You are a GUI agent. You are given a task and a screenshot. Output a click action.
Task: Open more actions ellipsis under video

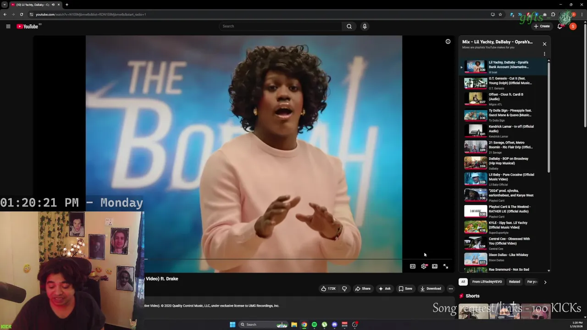(x=451, y=289)
